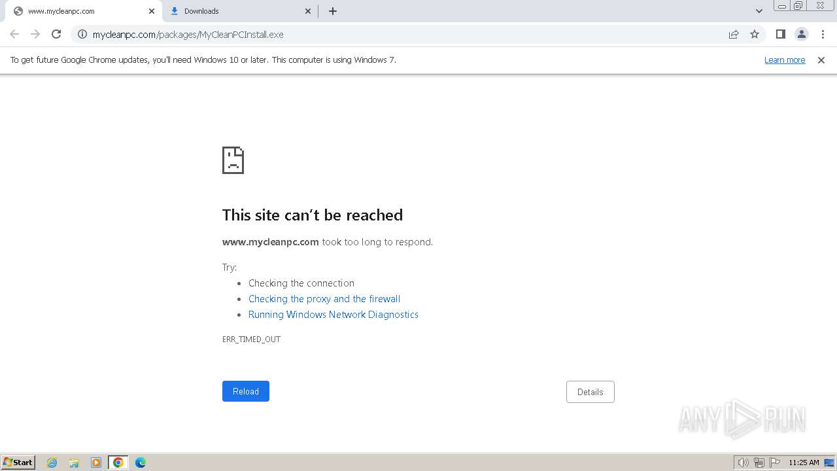Screen dimensions: 837x471
Task: Select 'Checking the connection' text
Action: [301, 283]
